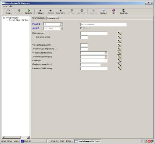
Task: Click the process name text field
Action: (103, 24)
